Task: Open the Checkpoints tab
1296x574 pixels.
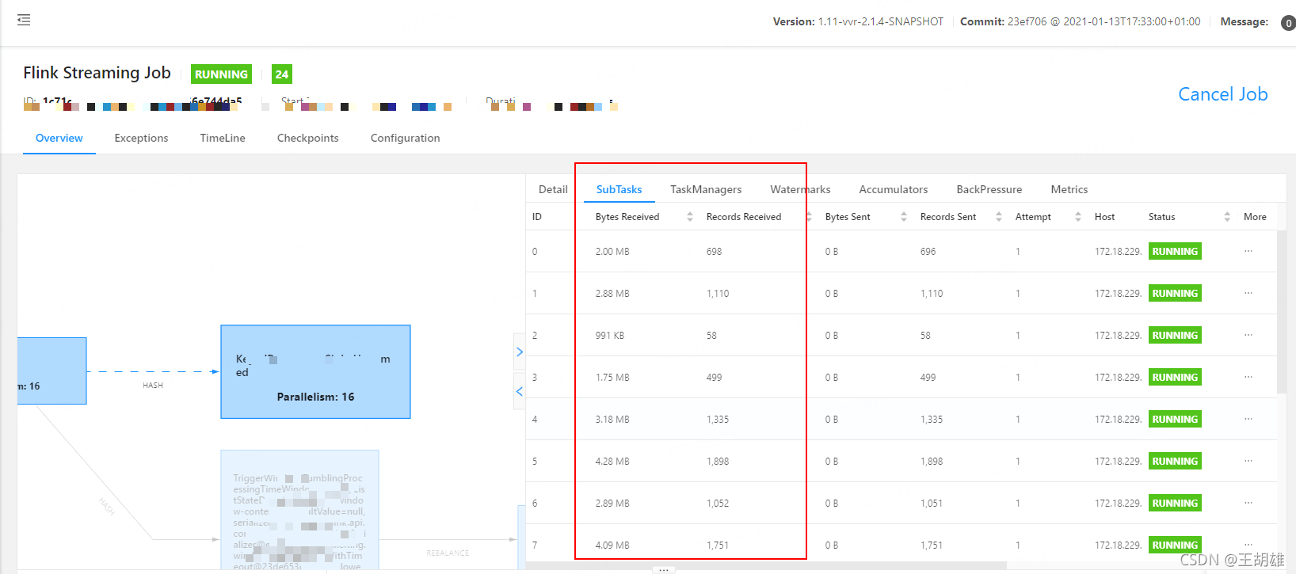Action: (308, 138)
